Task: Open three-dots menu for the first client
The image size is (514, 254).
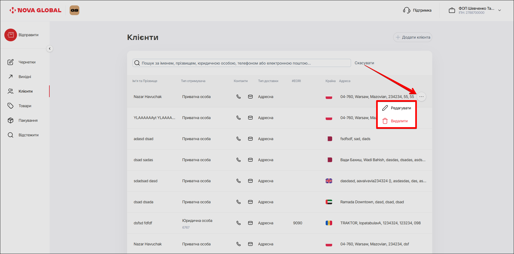Action: pyautogui.click(x=421, y=97)
